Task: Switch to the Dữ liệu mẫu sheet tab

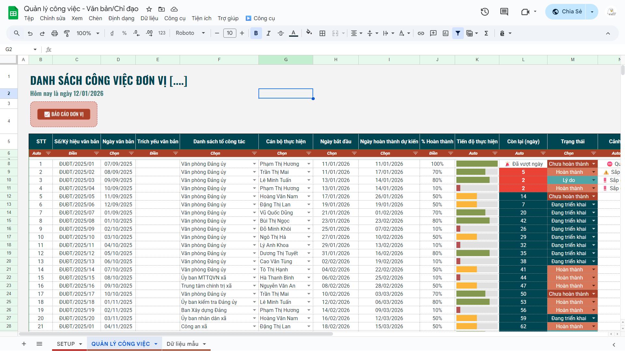Action: click(x=183, y=344)
